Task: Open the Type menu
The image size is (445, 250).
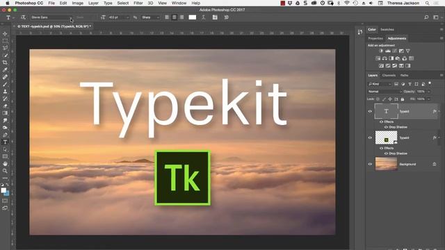Action: click(108, 3)
